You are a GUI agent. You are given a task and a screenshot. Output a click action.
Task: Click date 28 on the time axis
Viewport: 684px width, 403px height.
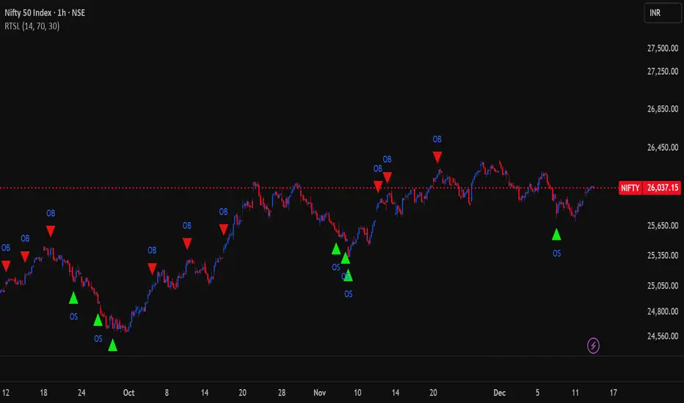pos(282,393)
